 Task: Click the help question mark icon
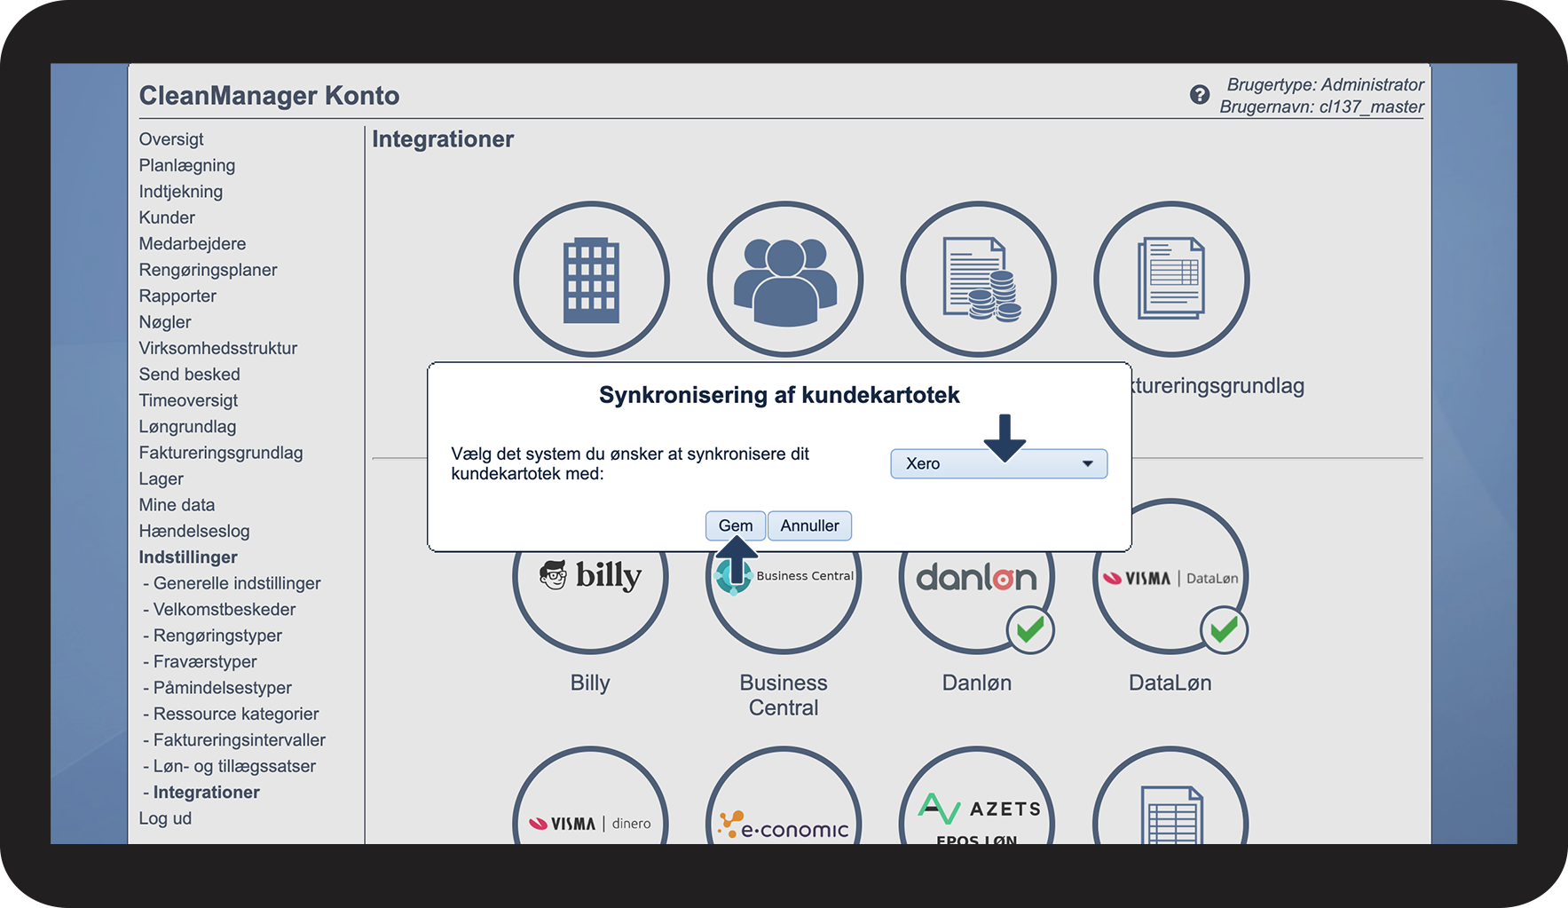(1200, 95)
